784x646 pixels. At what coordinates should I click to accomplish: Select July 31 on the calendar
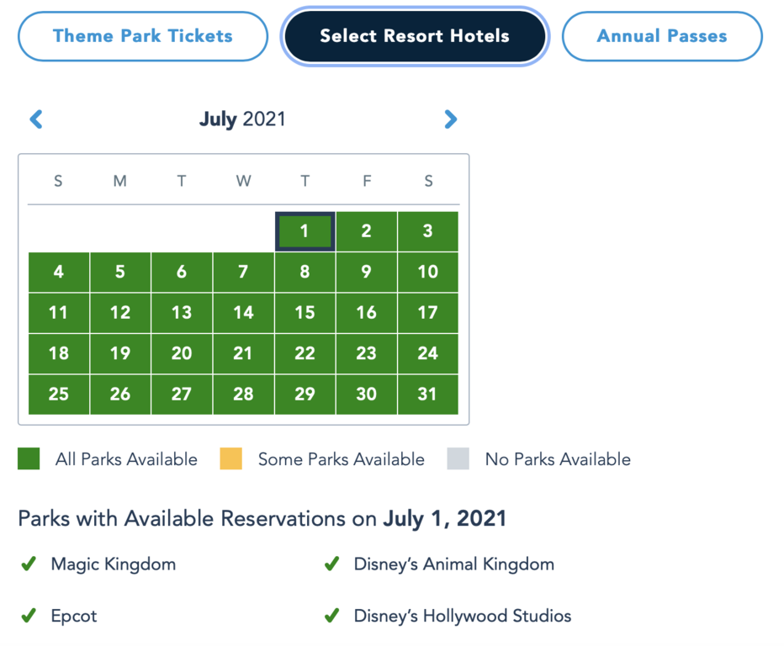(x=428, y=394)
